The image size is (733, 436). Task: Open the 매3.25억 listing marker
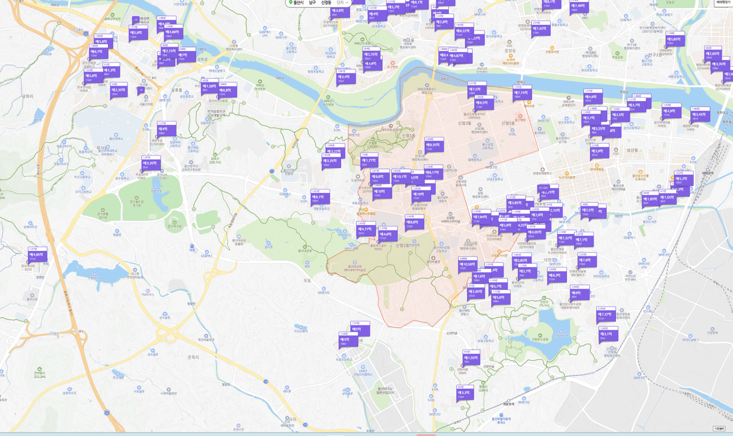click(599, 129)
